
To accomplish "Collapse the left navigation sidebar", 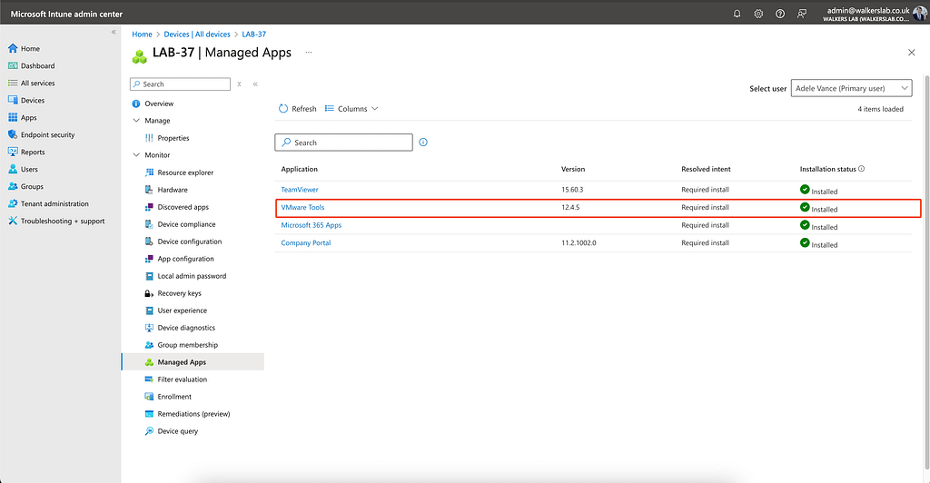I will (114, 32).
